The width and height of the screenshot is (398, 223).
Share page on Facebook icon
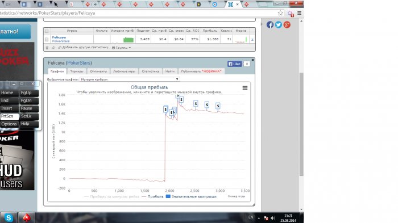pyautogui.click(x=270, y=24)
